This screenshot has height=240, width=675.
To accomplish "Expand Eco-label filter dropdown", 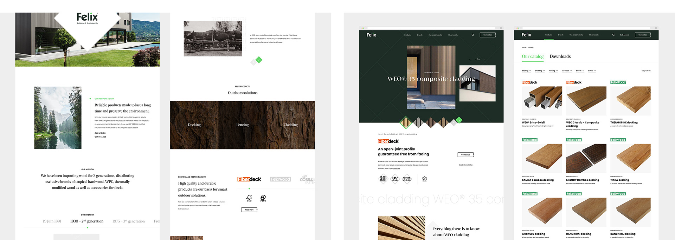I will [567, 71].
